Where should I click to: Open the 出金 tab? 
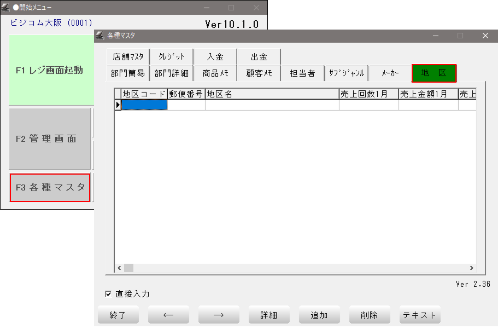tap(259, 56)
